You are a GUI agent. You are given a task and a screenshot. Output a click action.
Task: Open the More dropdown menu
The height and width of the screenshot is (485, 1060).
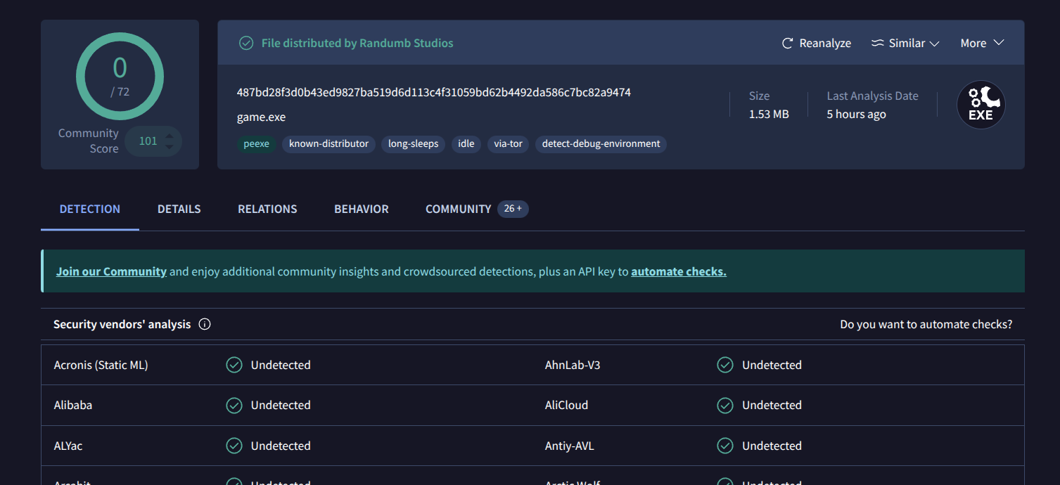[982, 44]
